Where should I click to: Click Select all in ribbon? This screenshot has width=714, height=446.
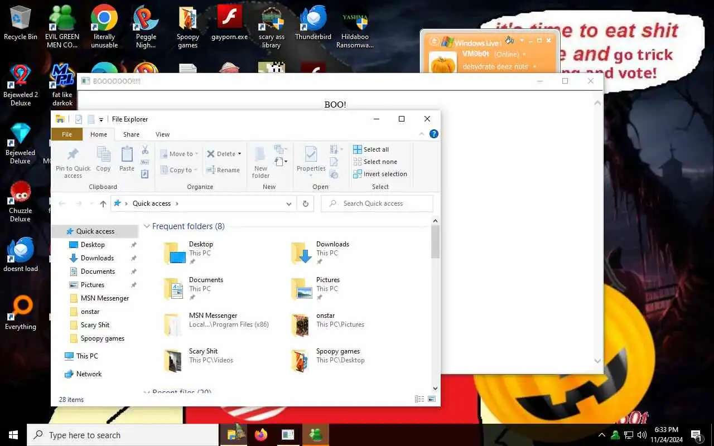[371, 149]
